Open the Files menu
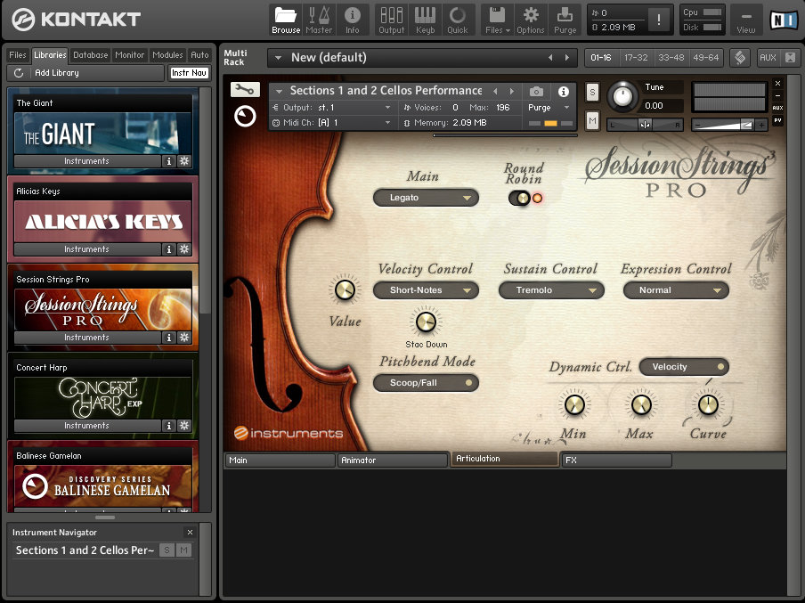The image size is (805, 603). (x=498, y=20)
